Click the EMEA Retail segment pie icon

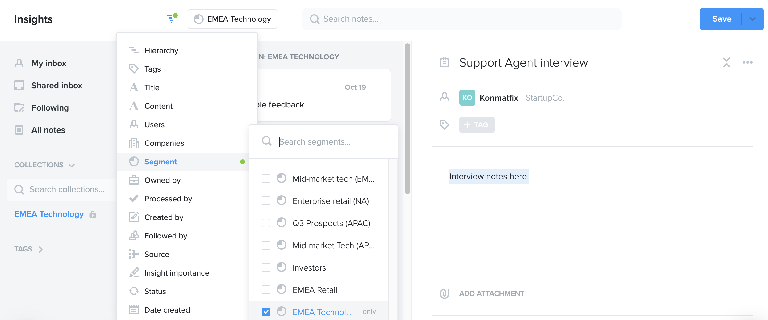[x=282, y=289]
